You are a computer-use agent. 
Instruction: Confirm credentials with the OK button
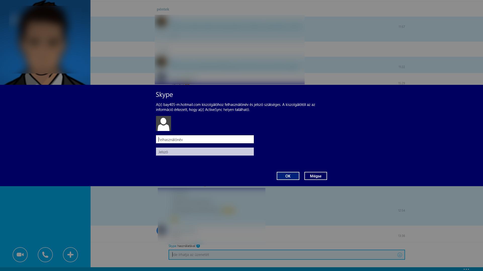[x=288, y=176]
